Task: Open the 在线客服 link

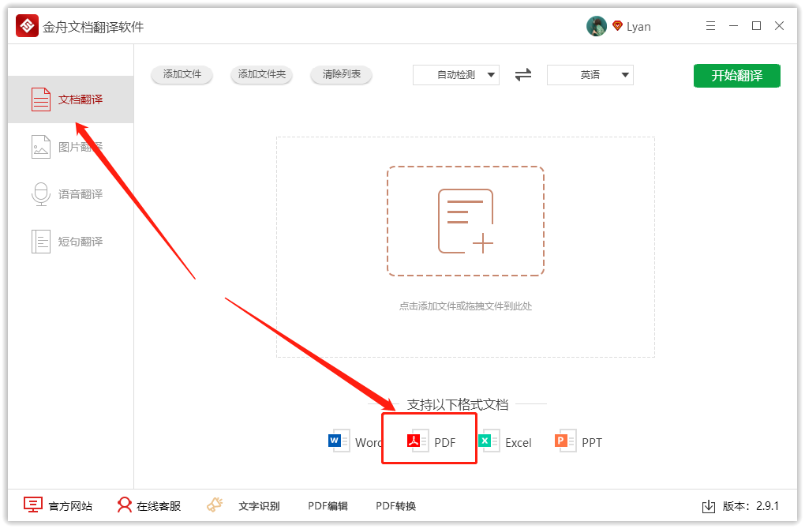Action: click(x=159, y=506)
